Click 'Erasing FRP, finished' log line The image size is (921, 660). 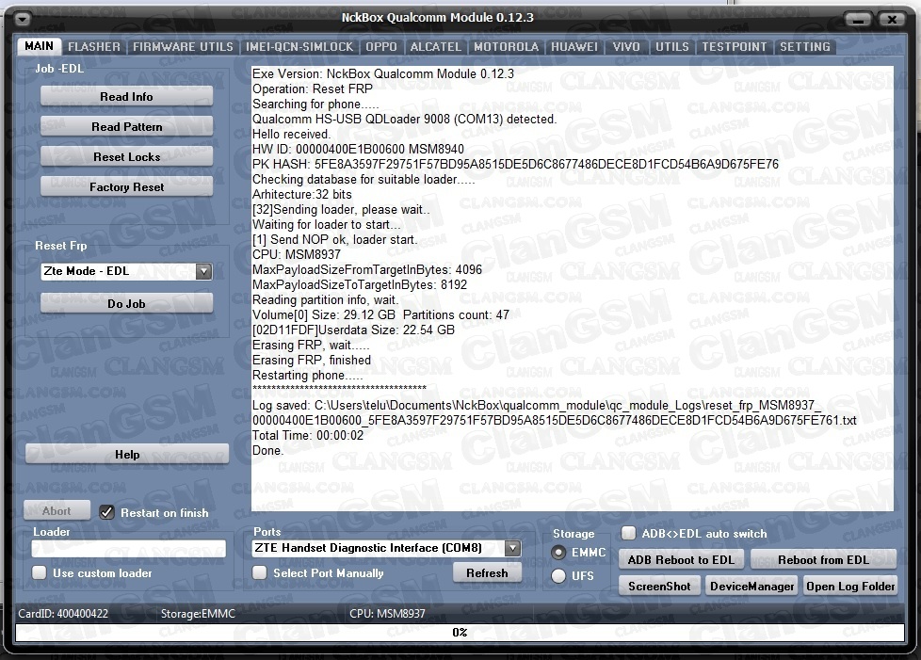(x=312, y=360)
